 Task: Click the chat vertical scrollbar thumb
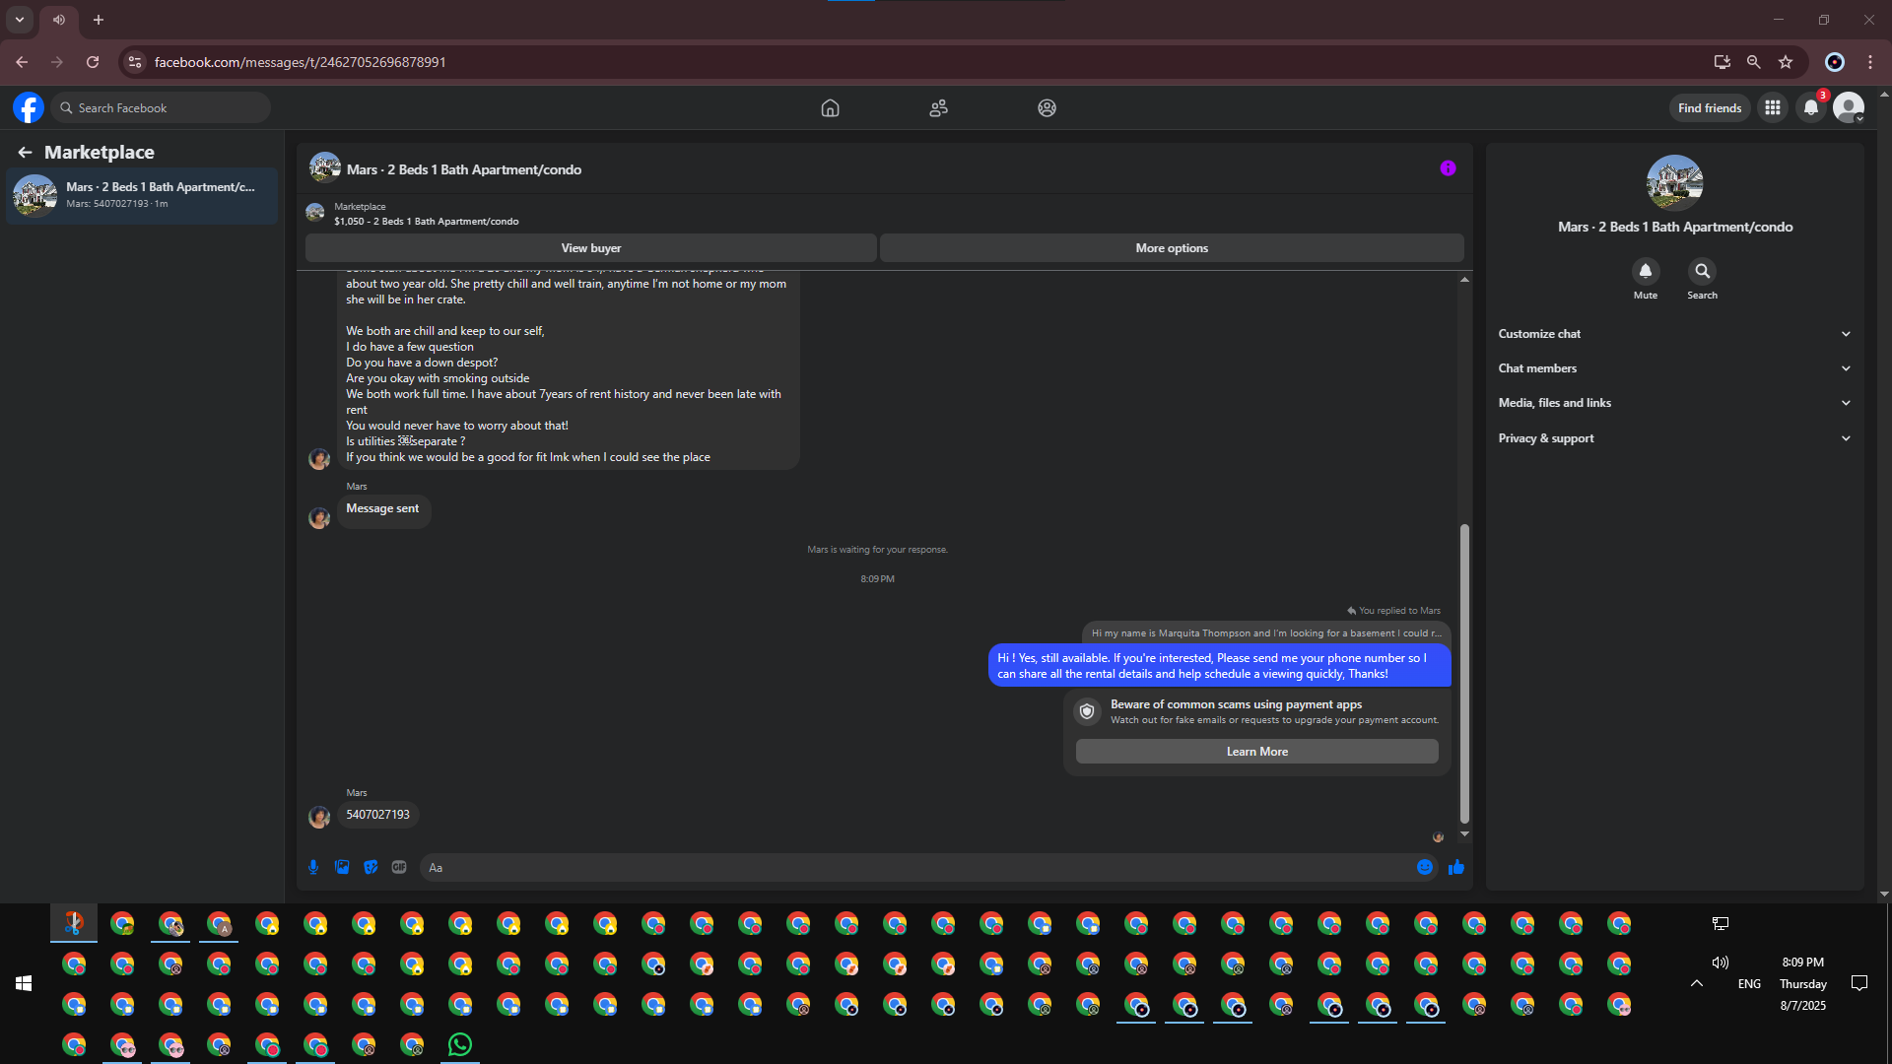(1464, 673)
